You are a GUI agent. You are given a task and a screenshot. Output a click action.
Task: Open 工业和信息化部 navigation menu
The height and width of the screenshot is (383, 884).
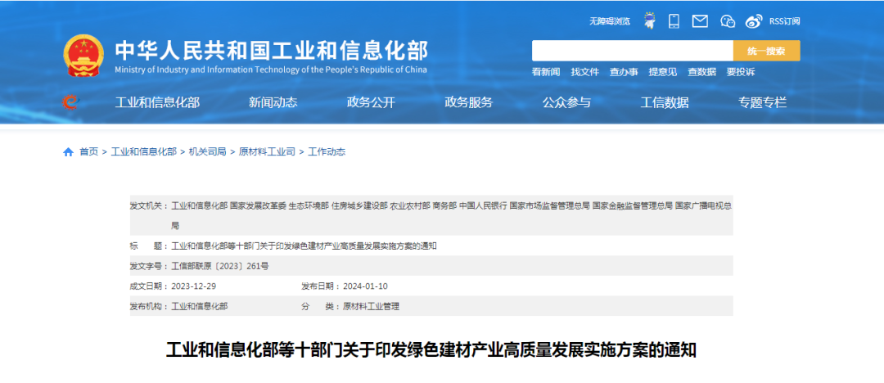tap(157, 102)
